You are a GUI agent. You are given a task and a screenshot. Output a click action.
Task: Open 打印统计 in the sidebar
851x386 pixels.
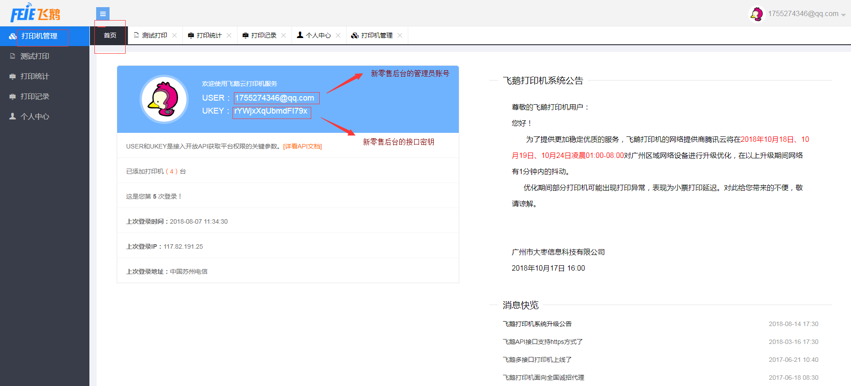coord(45,76)
